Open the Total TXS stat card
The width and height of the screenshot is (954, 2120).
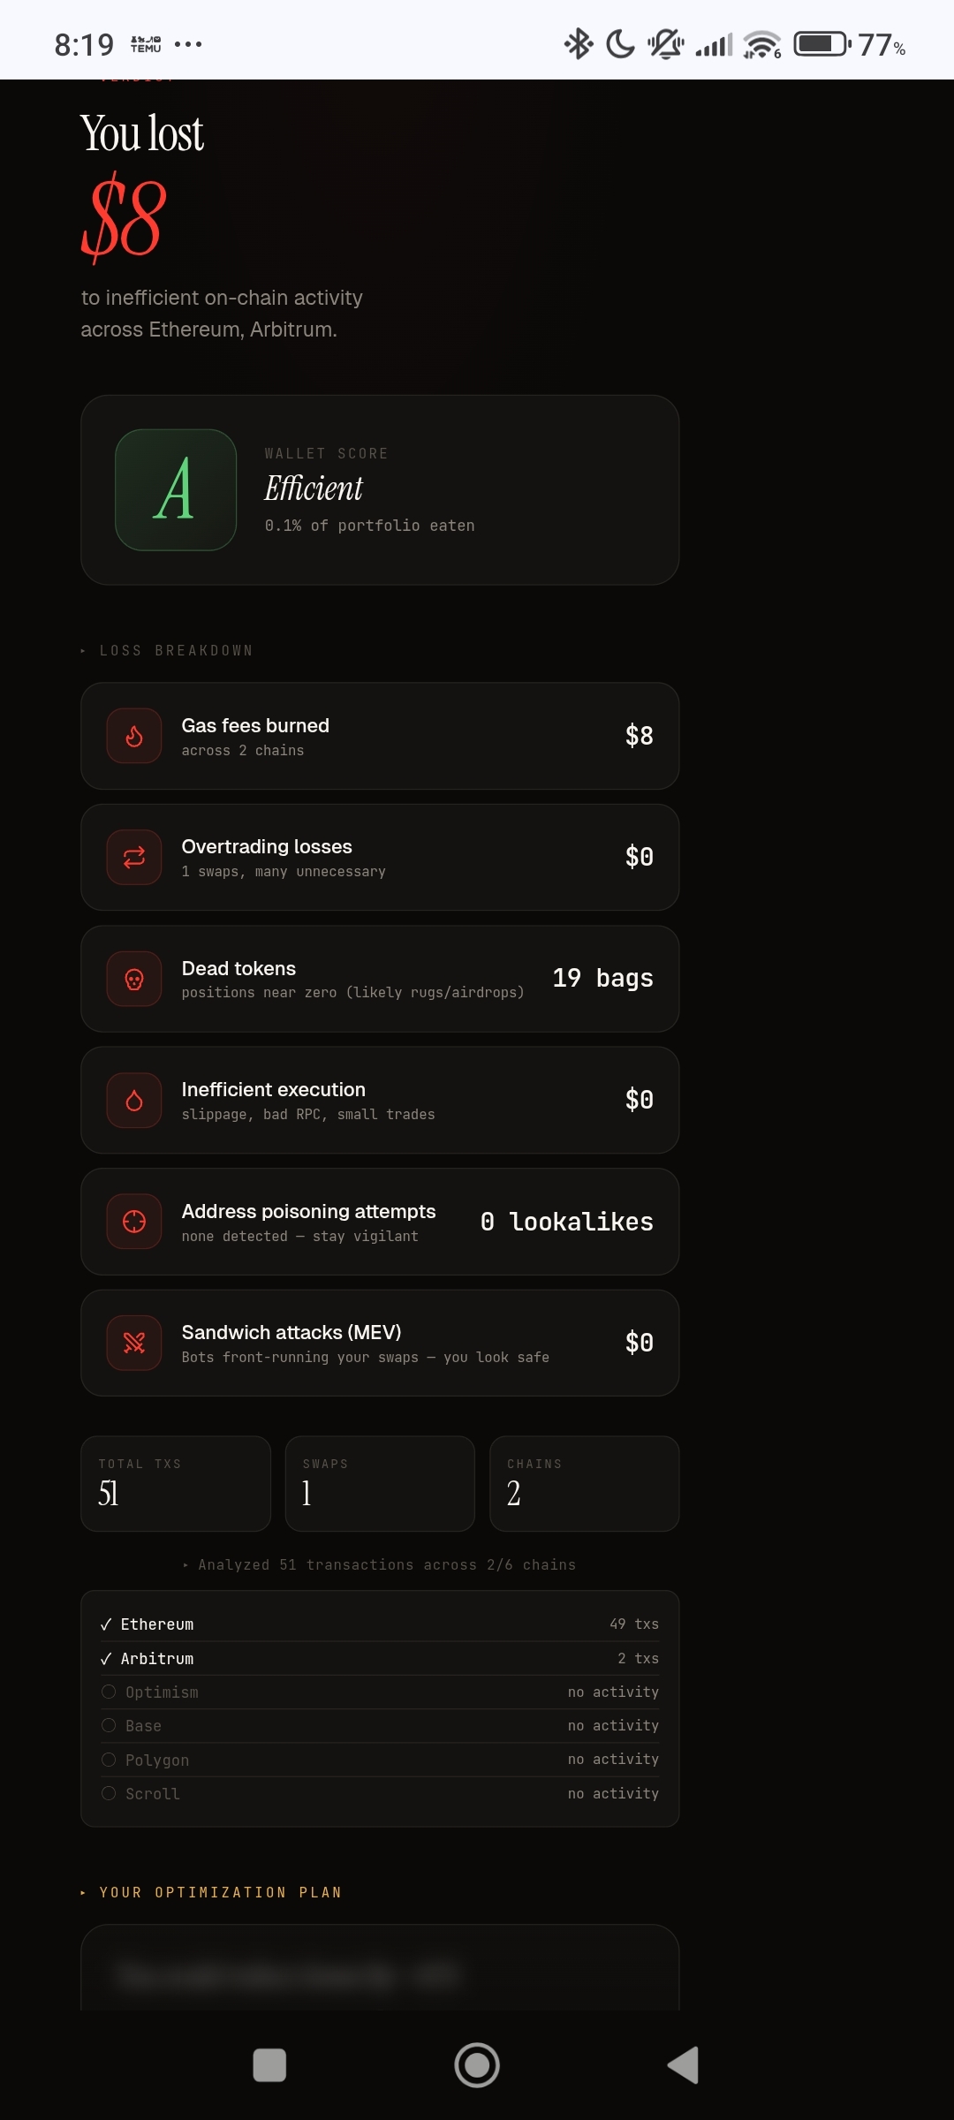tap(175, 1484)
